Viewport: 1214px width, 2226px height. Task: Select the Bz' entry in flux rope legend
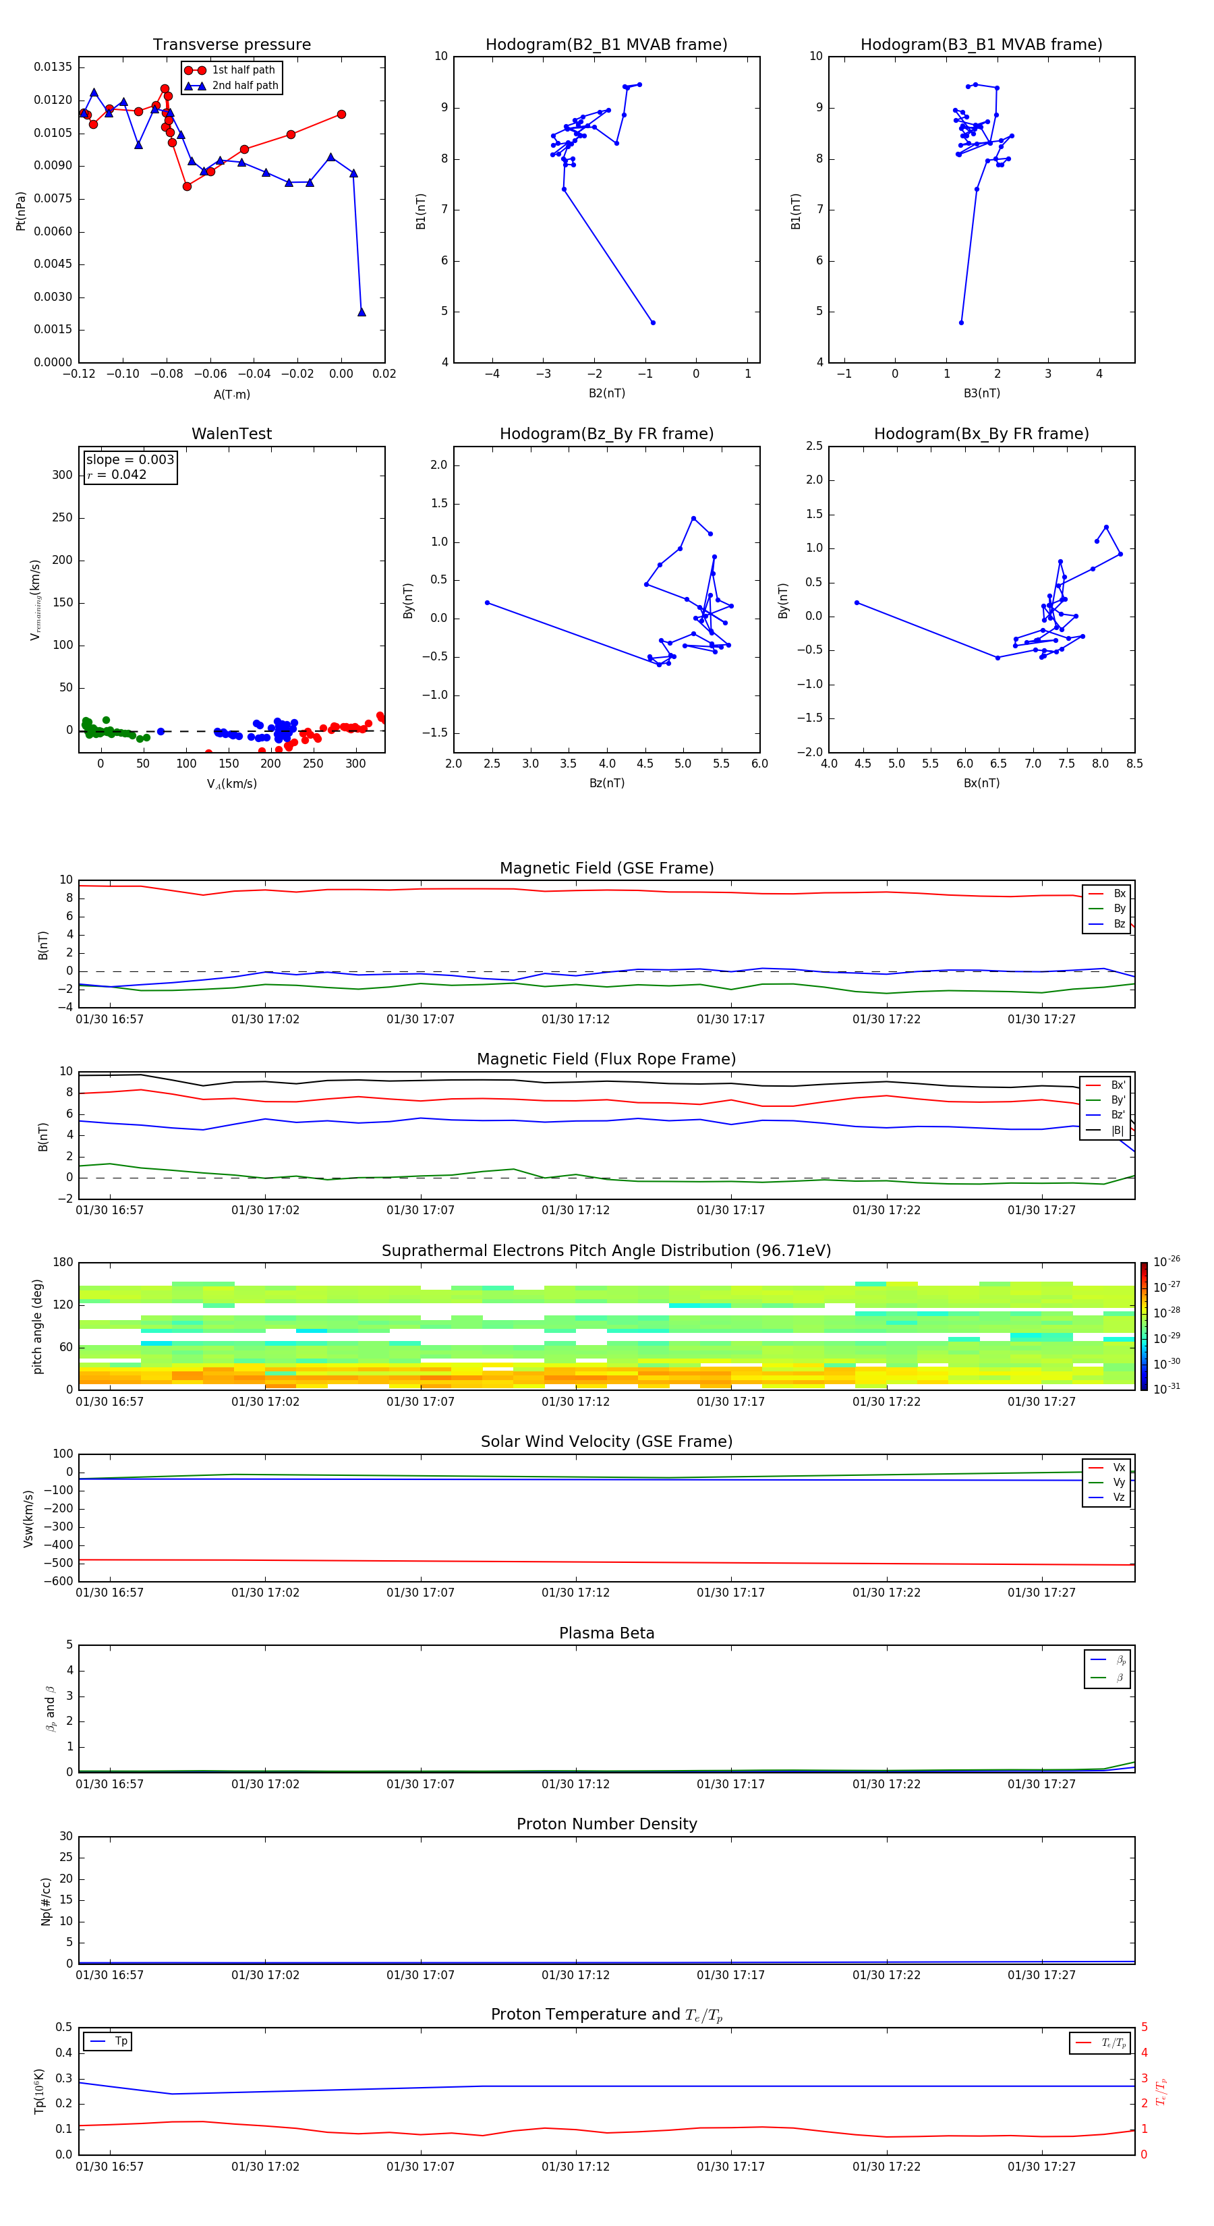click(x=1106, y=1115)
